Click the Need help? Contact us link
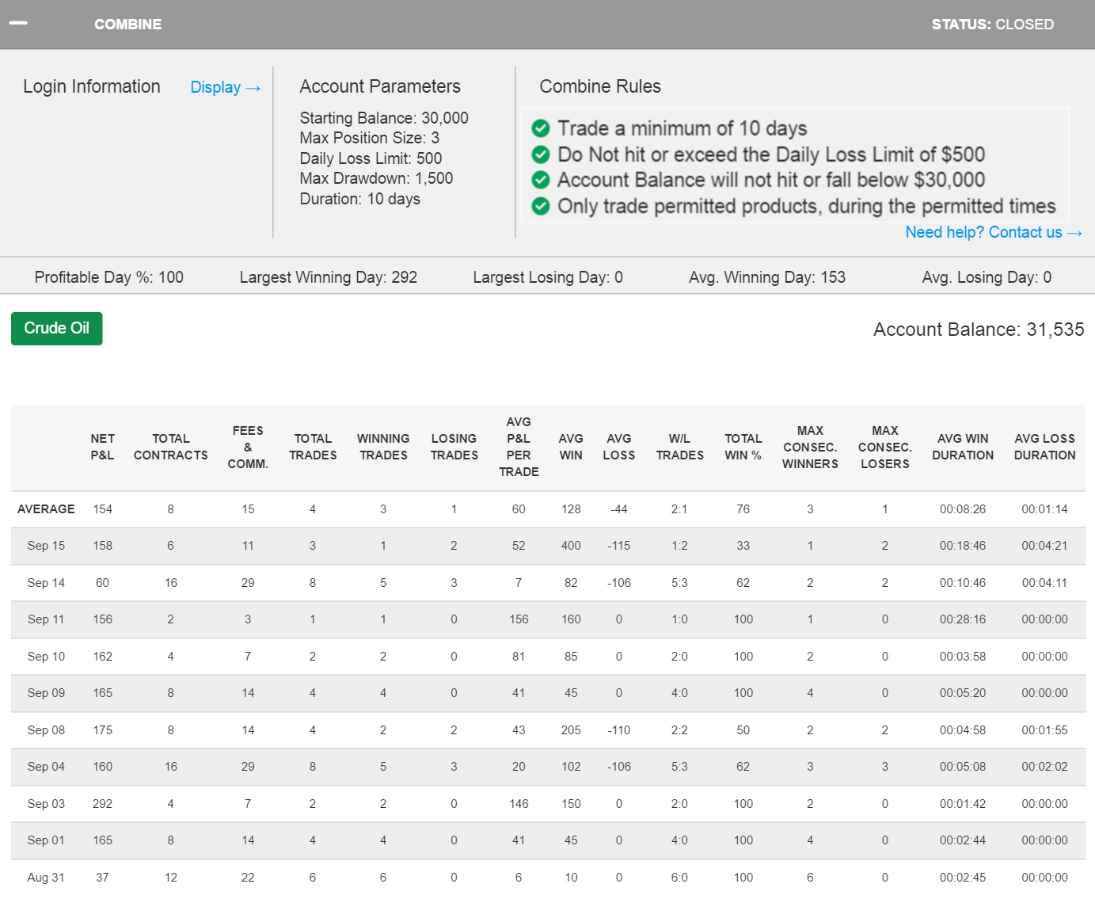The width and height of the screenshot is (1095, 899). coord(993,232)
